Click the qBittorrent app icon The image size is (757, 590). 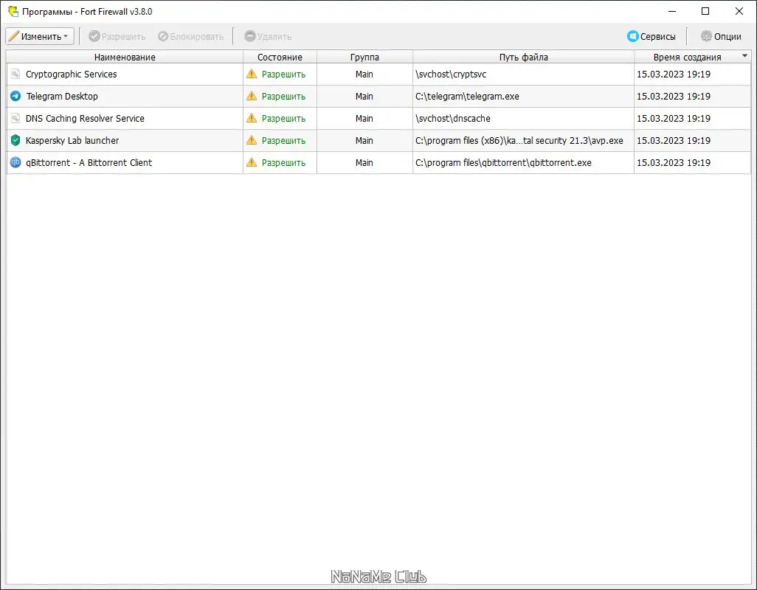[x=15, y=162]
